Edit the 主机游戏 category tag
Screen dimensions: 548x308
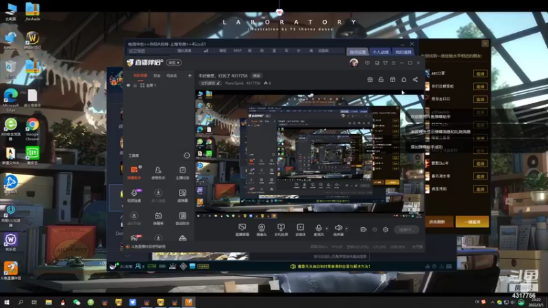click(x=210, y=83)
